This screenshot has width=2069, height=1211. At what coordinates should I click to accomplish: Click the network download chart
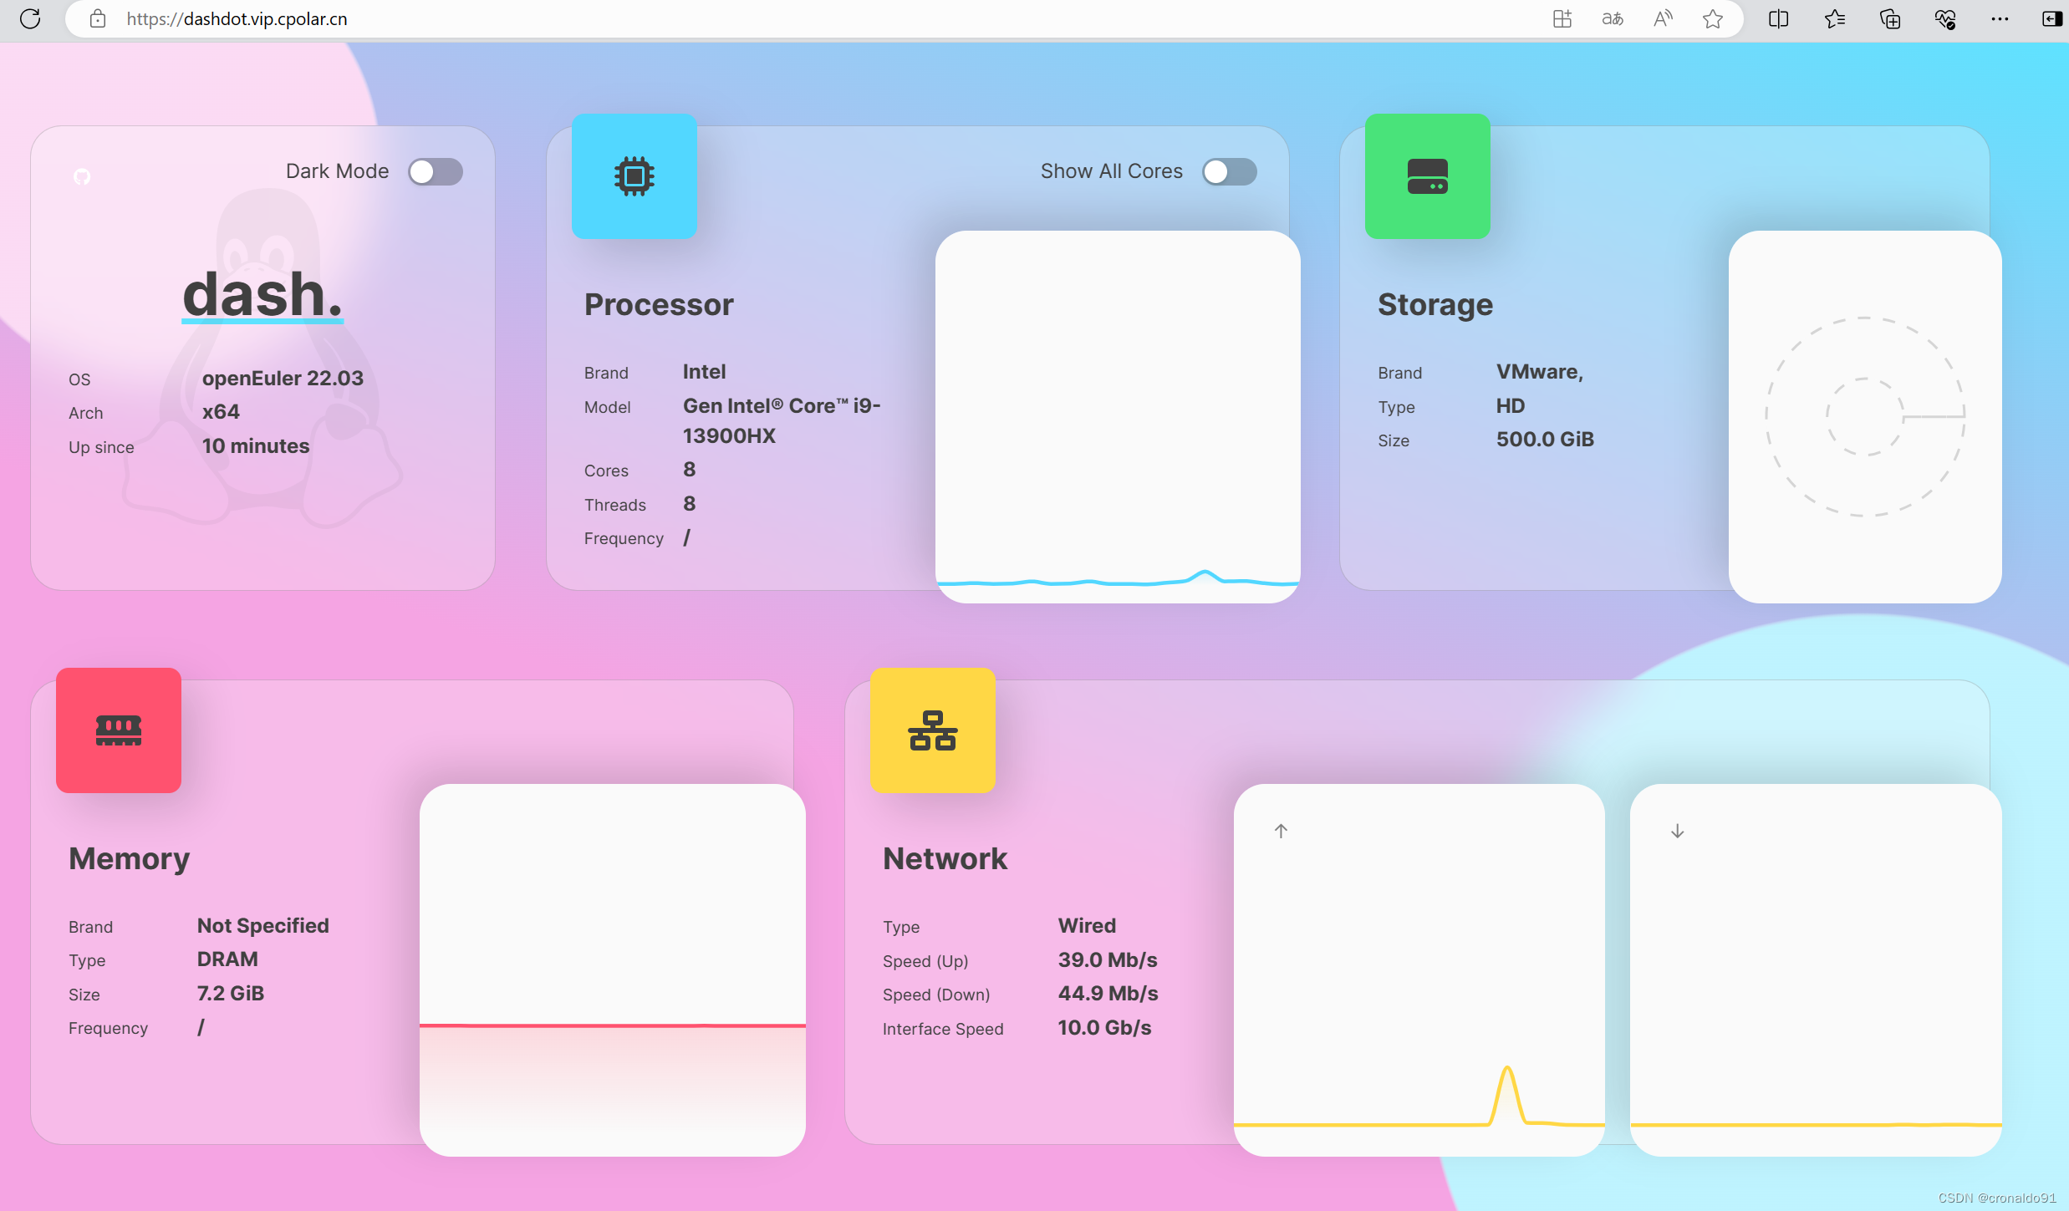point(1816,969)
